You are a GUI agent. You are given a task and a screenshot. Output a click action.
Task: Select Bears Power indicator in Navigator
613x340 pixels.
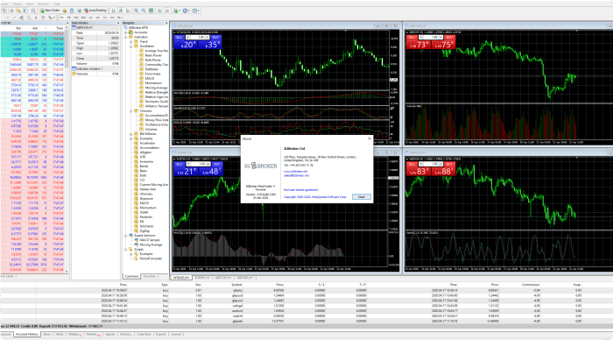coord(153,55)
